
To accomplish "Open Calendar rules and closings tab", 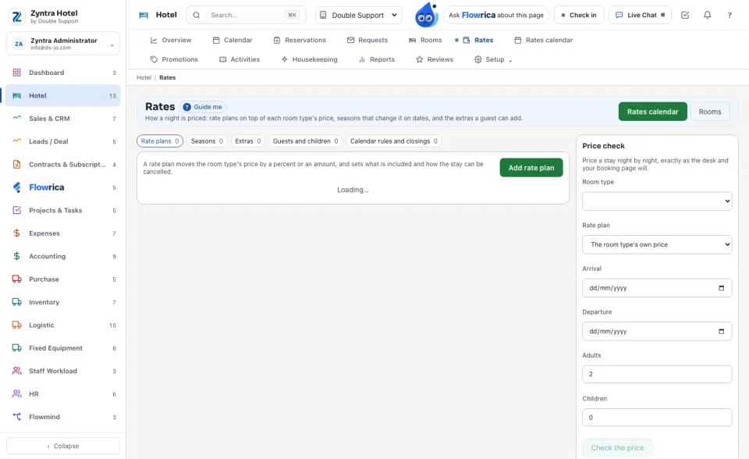I will [x=393, y=141].
